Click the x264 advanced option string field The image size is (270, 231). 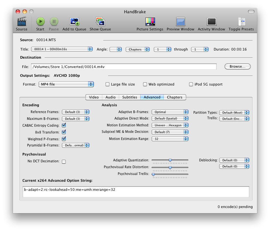136,192
